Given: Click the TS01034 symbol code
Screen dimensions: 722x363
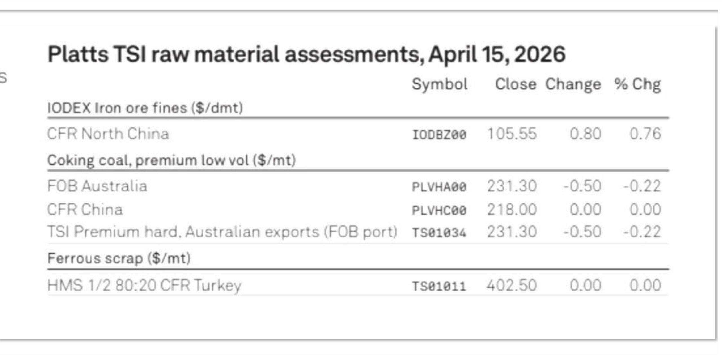Looking at the screenshot, I should 439,233.
